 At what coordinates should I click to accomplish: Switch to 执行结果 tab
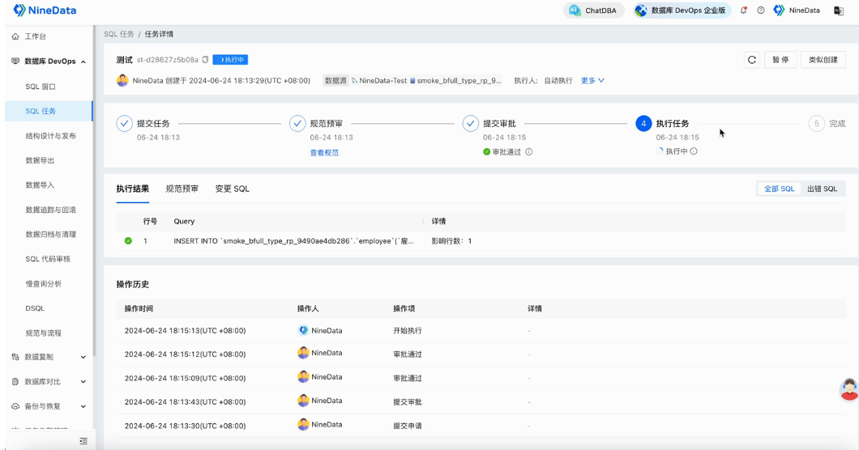pos(133,189)
